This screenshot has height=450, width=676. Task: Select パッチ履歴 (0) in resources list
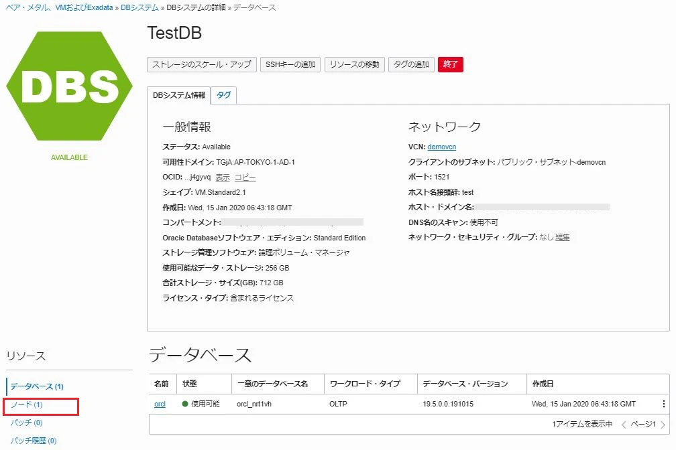[x=34, y=441]
